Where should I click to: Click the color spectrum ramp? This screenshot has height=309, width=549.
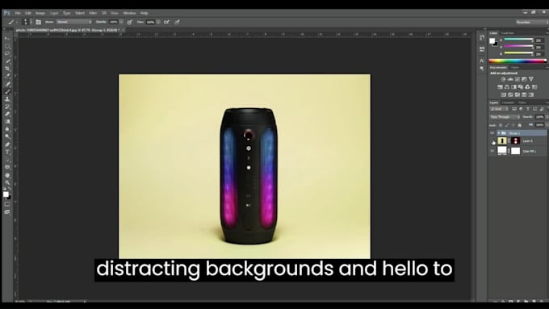(x=518, y=61)
